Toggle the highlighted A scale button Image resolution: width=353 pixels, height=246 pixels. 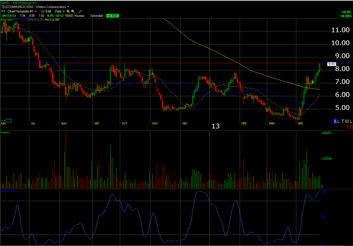coord(335,121)
